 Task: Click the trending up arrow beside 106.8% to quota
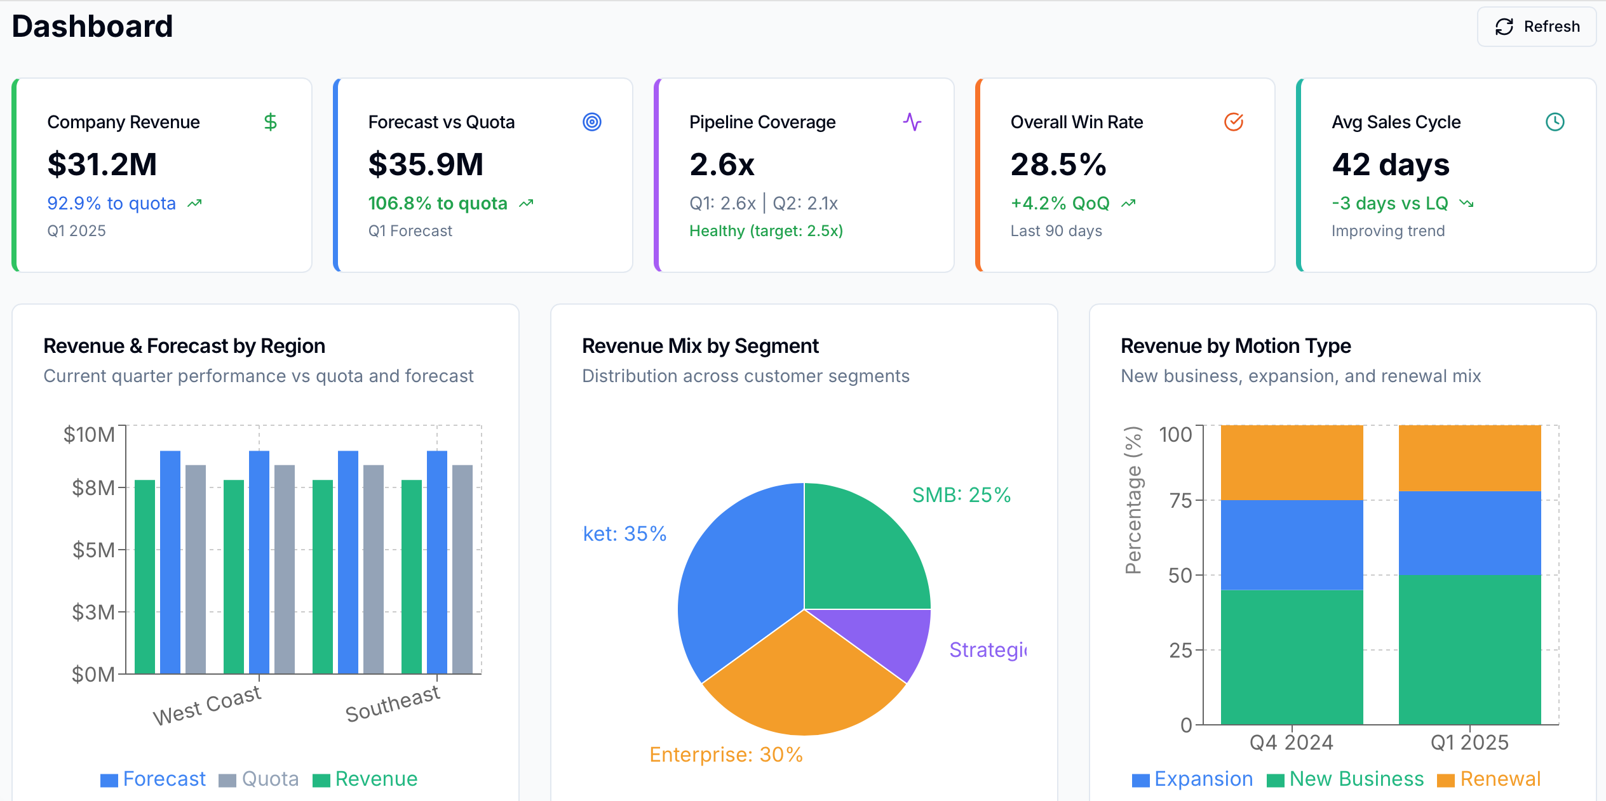coord(526,204)
